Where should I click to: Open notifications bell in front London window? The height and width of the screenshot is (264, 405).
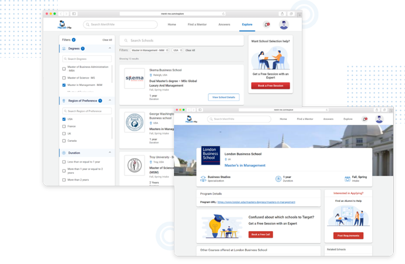(x=365, y=119)
